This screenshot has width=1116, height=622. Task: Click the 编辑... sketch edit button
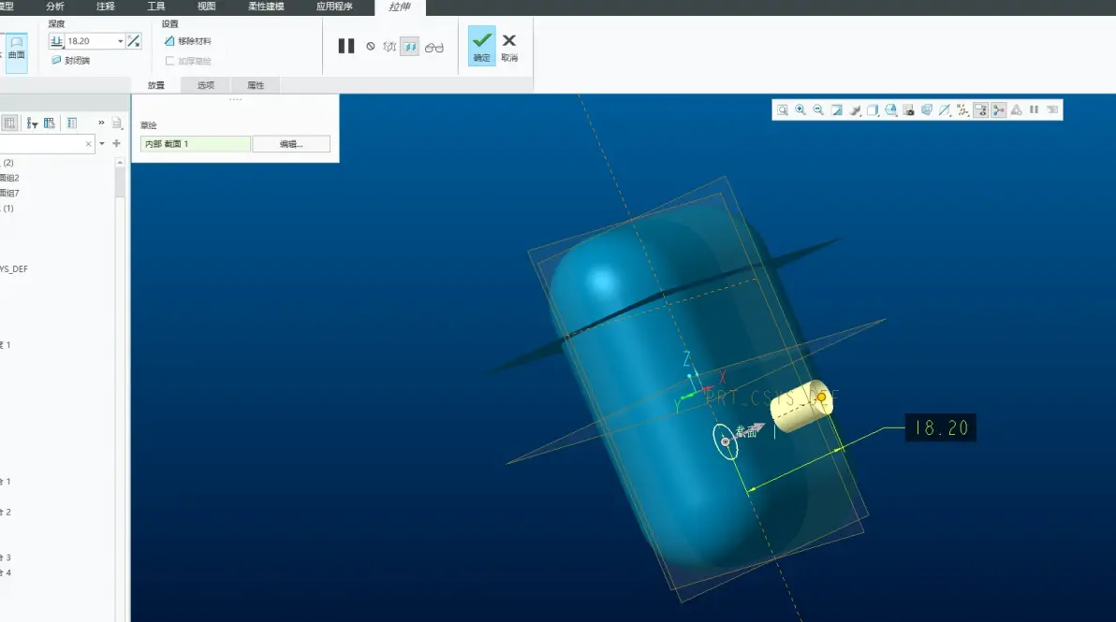(291, 144)
